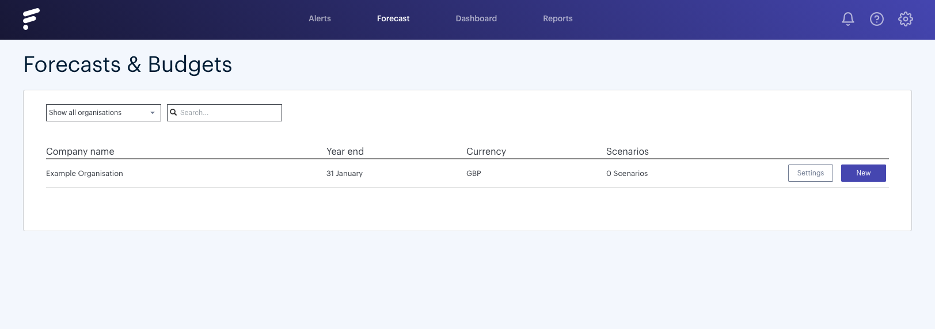Go home via the app logo

coord(31,19)
